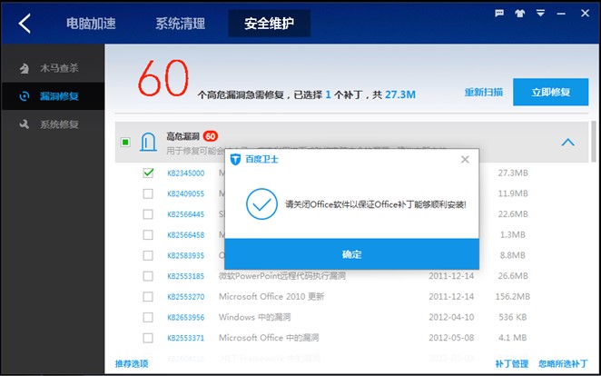This screenshot has width=601, height=376.
Task: Click the 百度卫士 shield logo icon
Action: tap(235, 159)
